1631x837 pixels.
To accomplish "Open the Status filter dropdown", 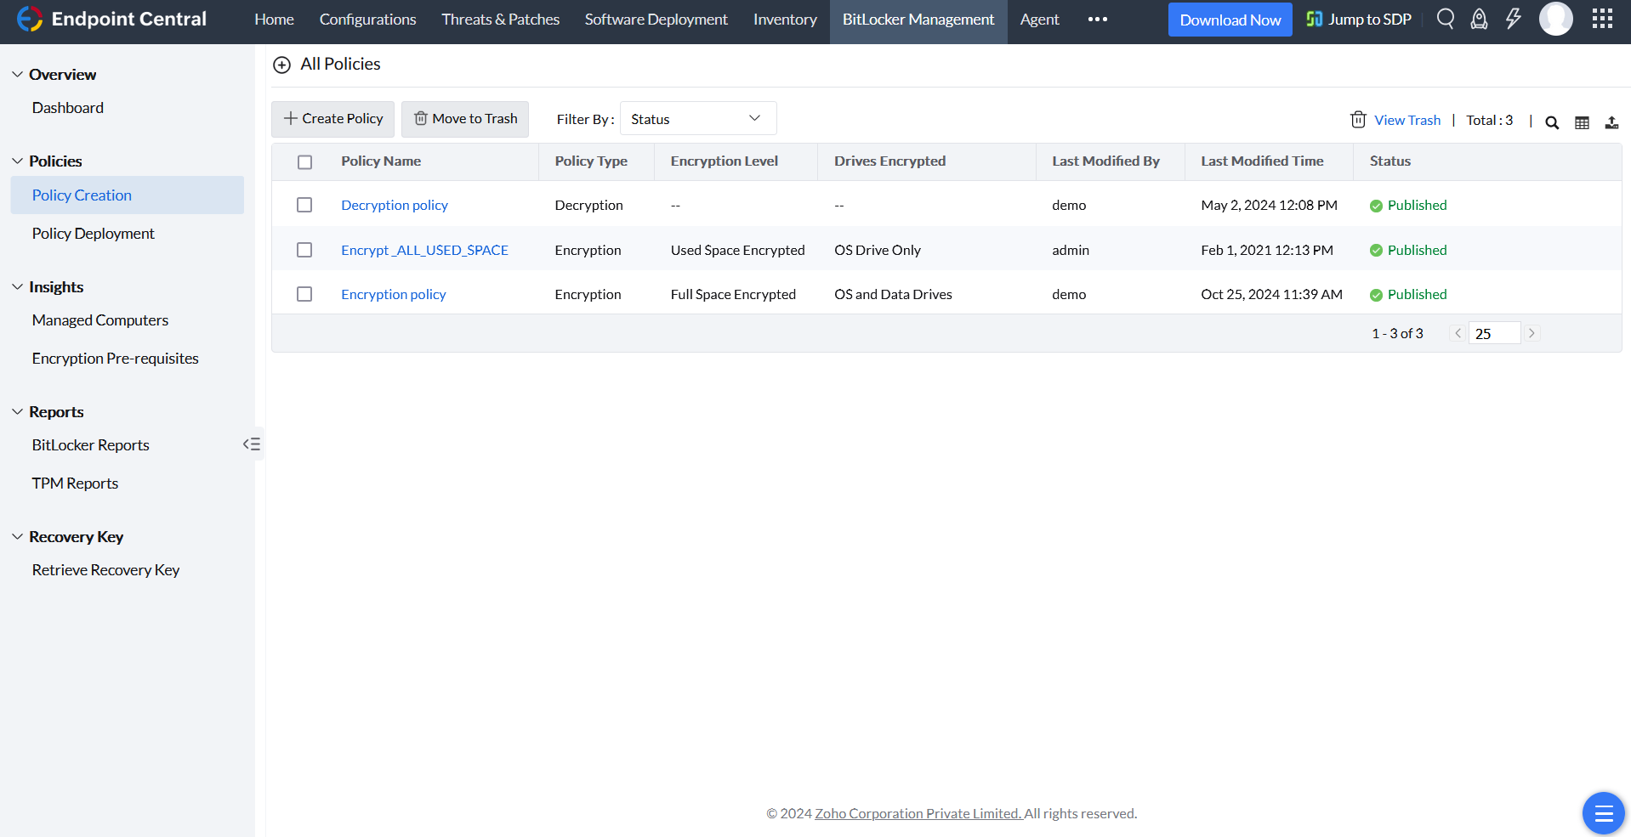I will pyautogui.click(x=697, y=119).
